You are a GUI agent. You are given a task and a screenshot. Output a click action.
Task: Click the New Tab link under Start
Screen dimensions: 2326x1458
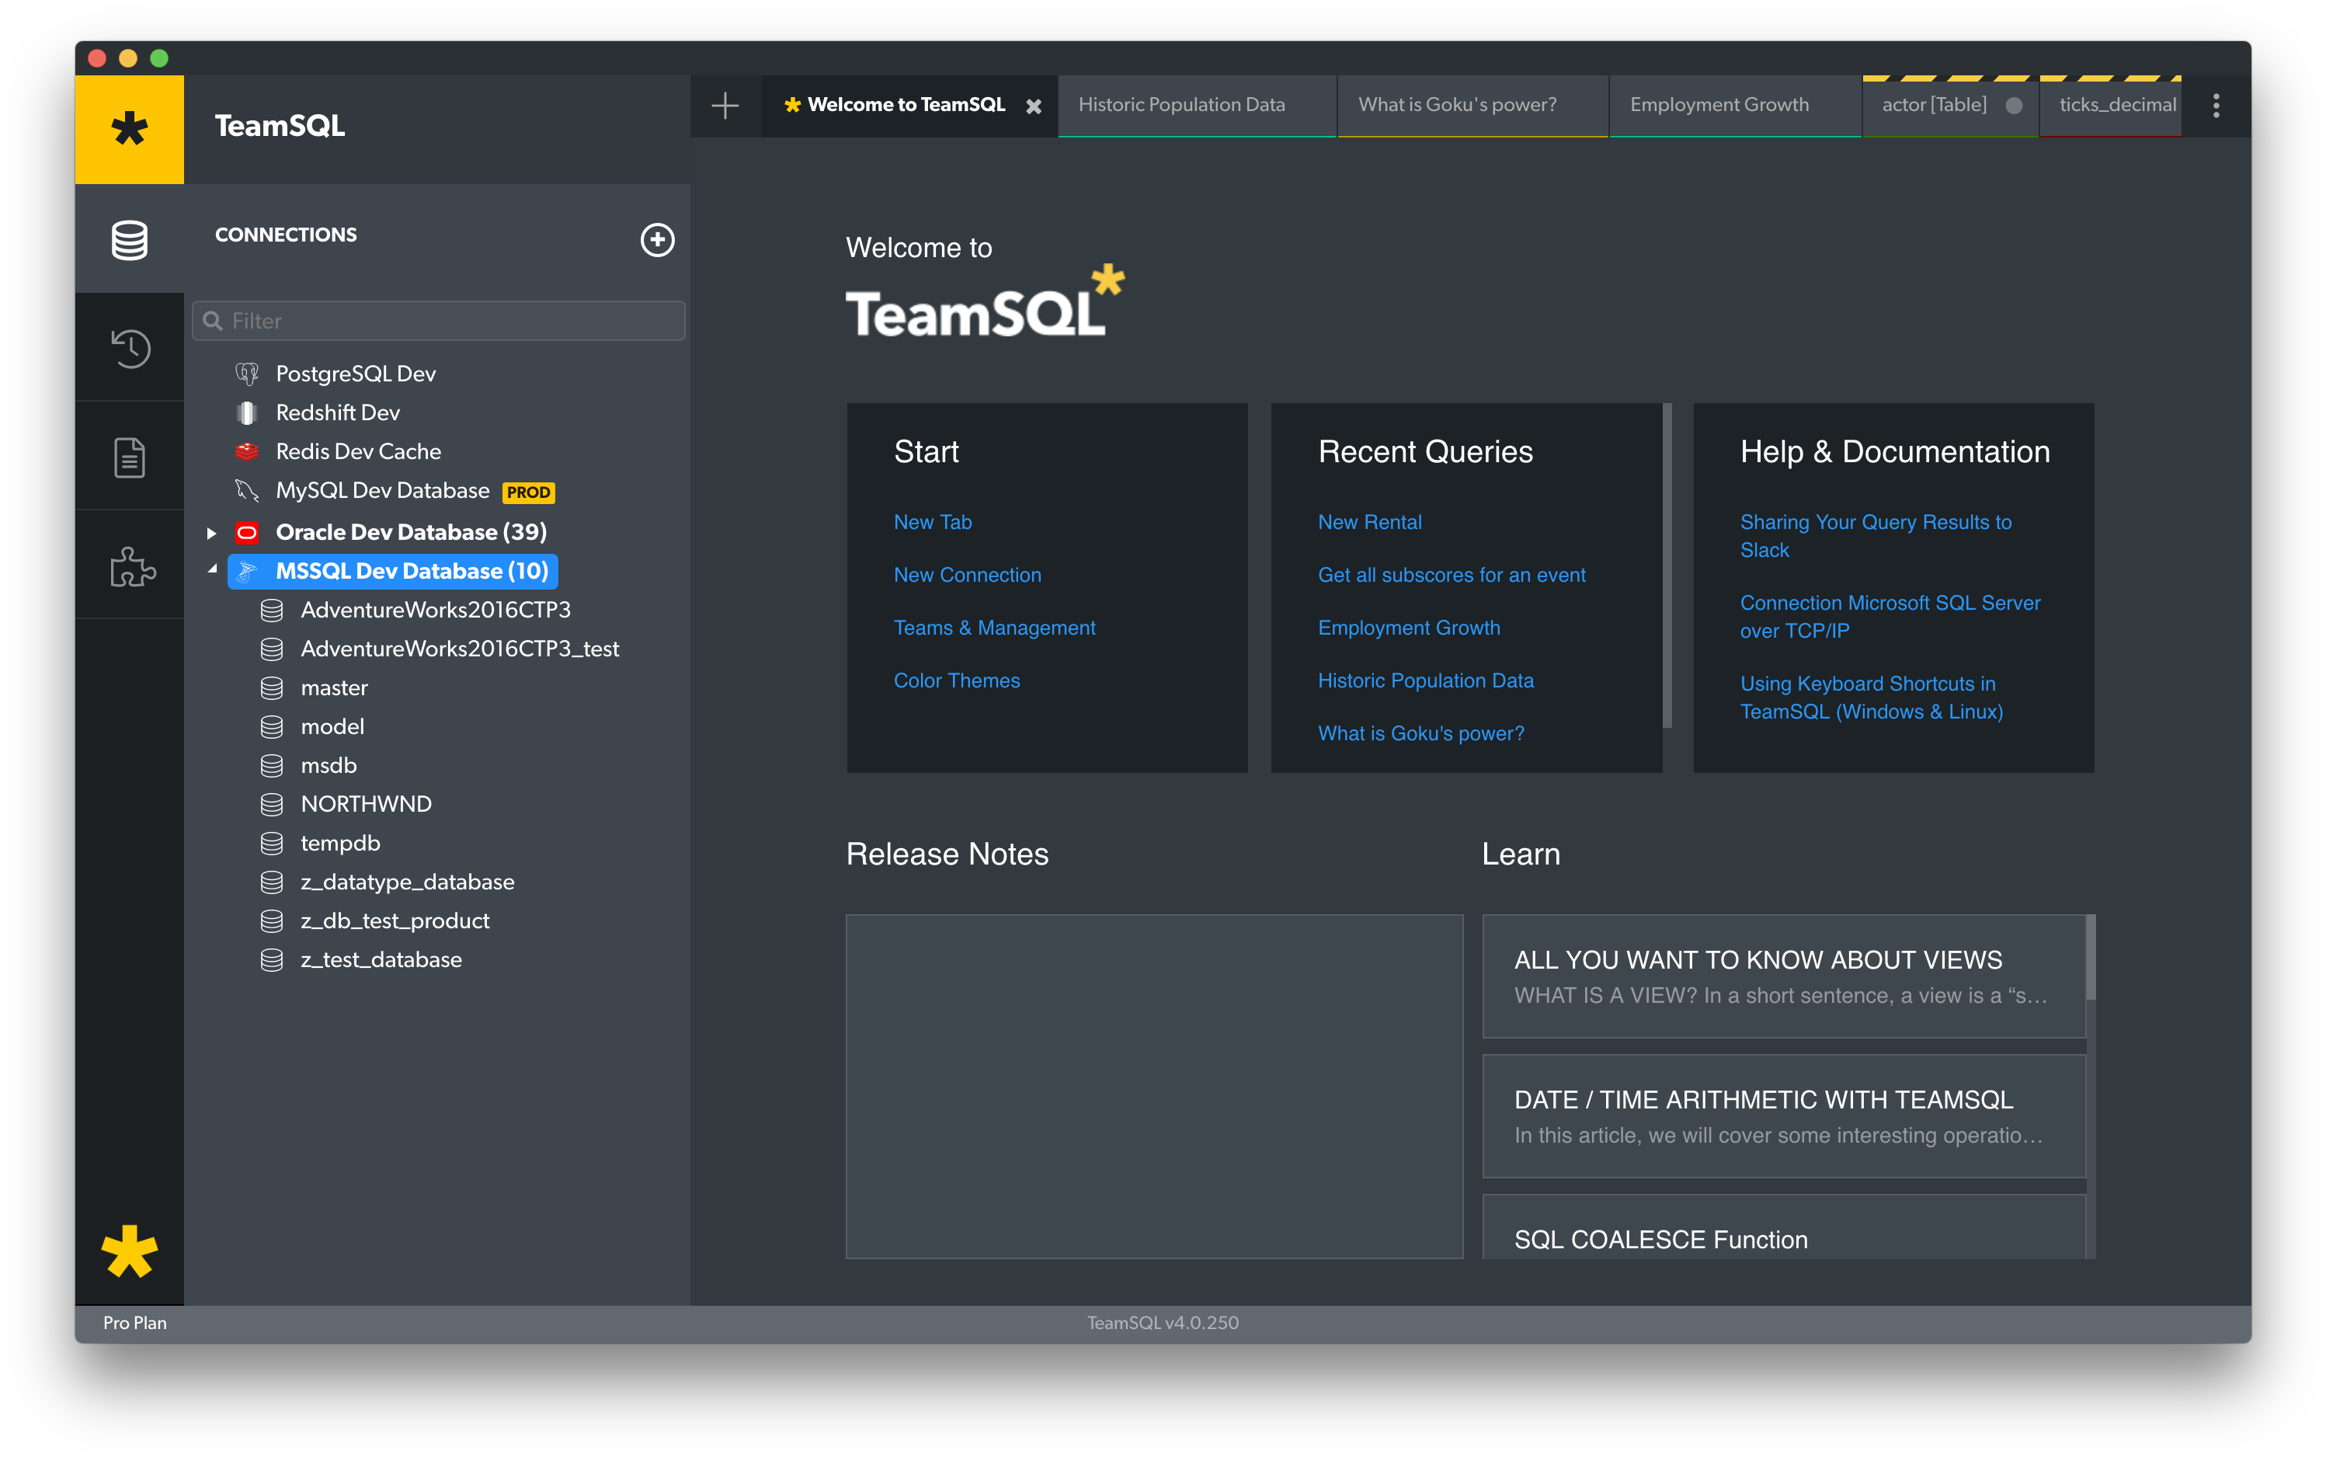pos(932,522)
